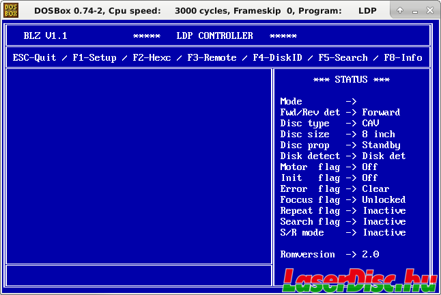
Task: Open the F1-Setup menu option
Action: [94, 57]
